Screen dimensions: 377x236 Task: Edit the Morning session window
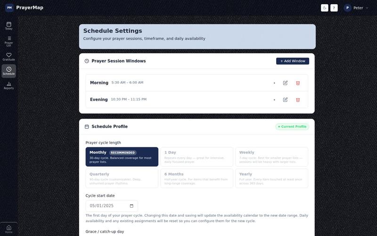point(285,83)
